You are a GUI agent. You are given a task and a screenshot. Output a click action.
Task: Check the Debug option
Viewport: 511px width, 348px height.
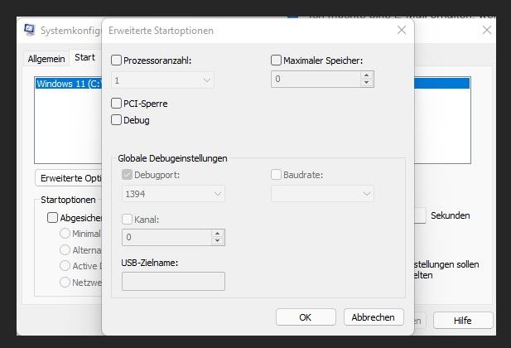(117, 120)
